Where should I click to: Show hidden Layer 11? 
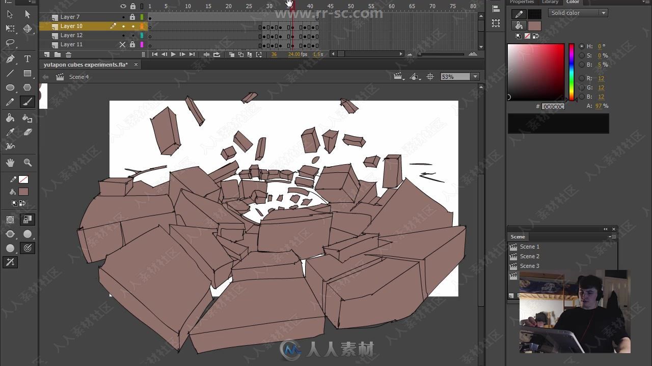tap(122, 44)
